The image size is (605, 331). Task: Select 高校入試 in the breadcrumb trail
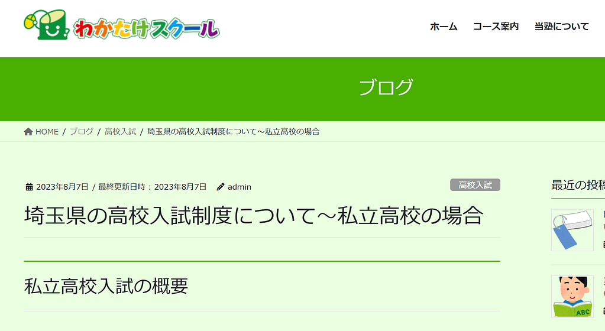click(x=120, y=132)
